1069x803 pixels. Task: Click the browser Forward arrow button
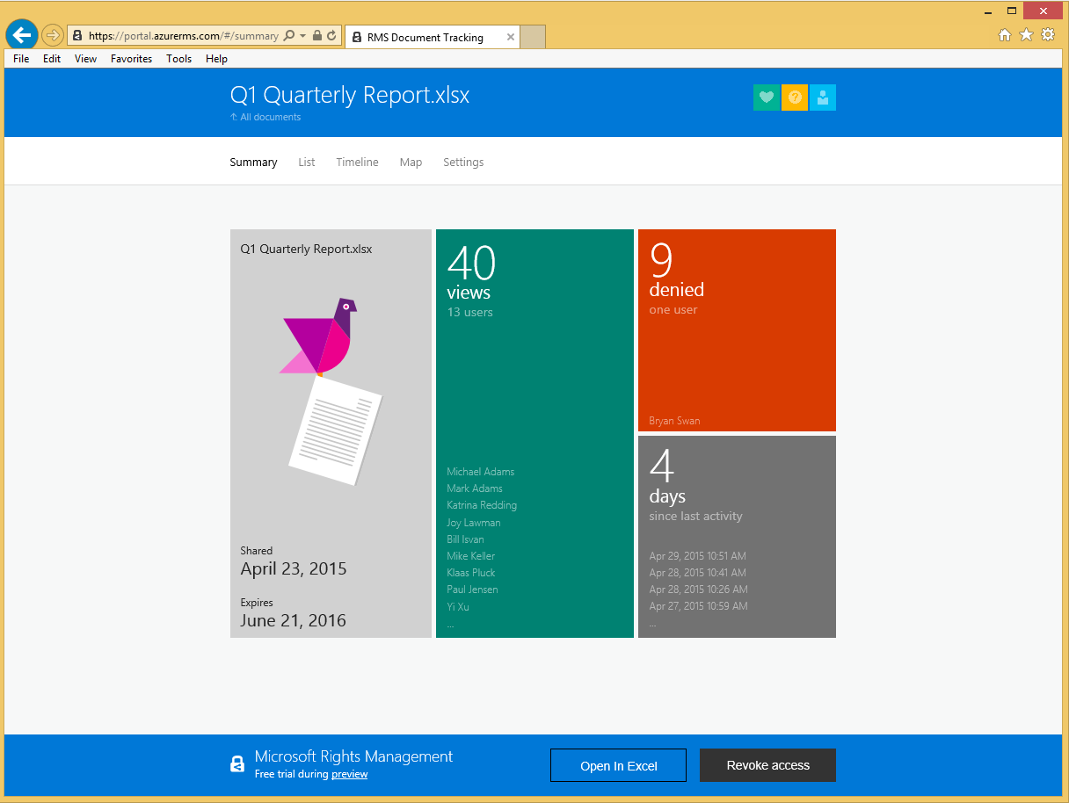(x=53, y=35)
